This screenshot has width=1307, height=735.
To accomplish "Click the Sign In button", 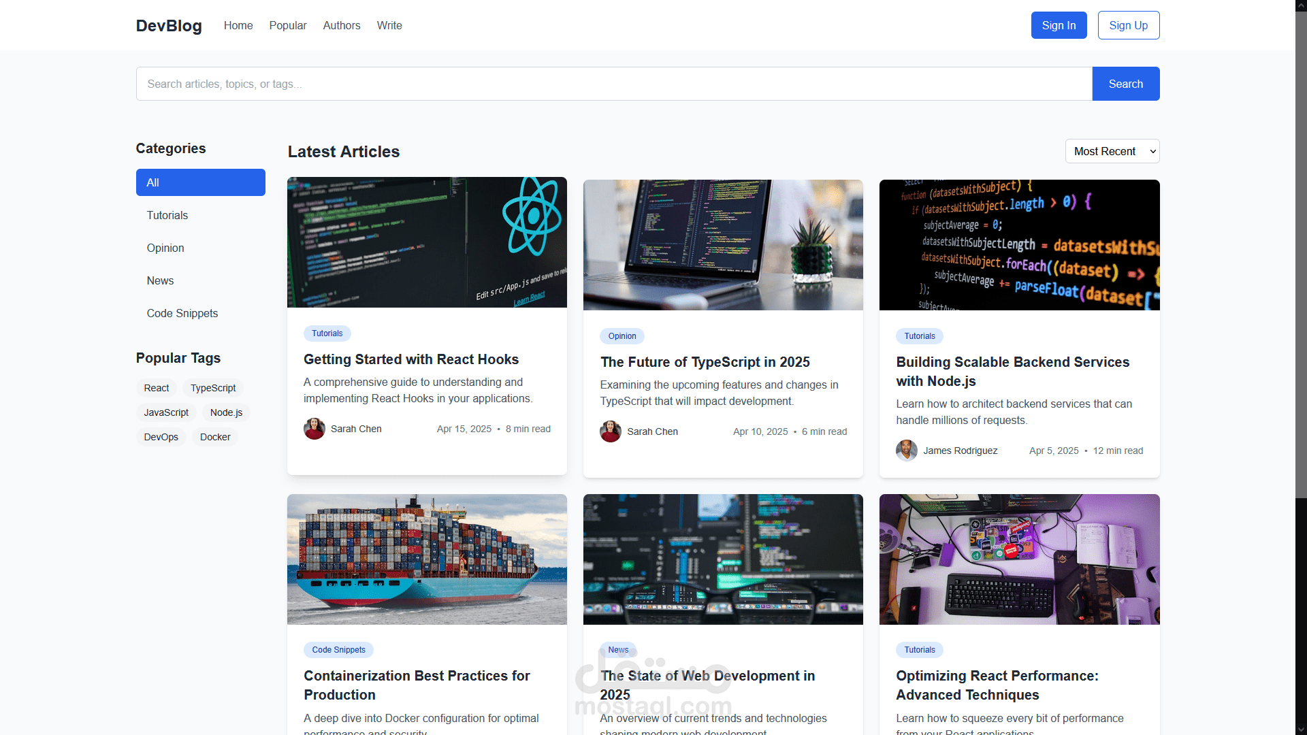I will pyautogui.click(x=1059, y=25).
